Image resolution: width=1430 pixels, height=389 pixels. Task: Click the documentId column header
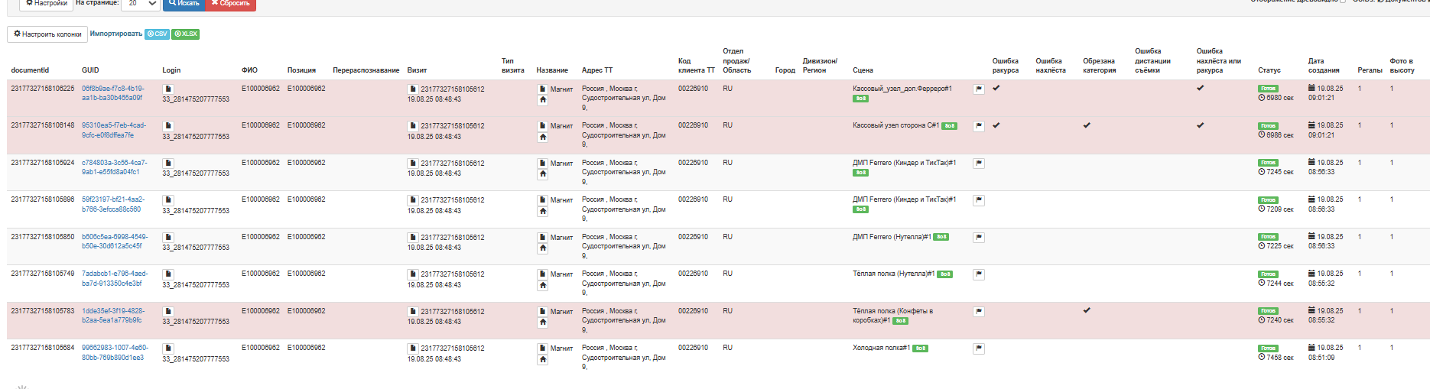pos(30,70)
